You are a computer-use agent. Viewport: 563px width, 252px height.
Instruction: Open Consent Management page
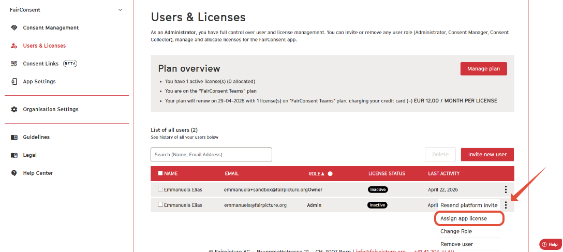51,27
